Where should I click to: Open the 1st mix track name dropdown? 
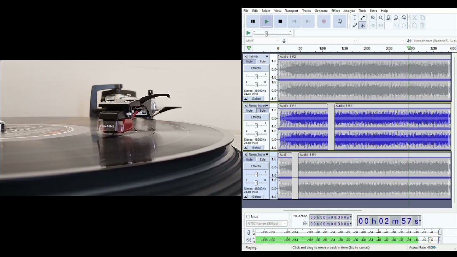267,57
